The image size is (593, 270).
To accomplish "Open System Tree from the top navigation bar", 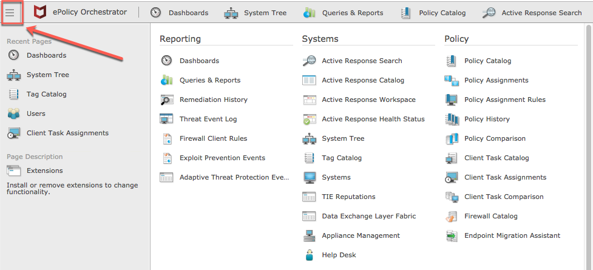I will tap(265, 13).
